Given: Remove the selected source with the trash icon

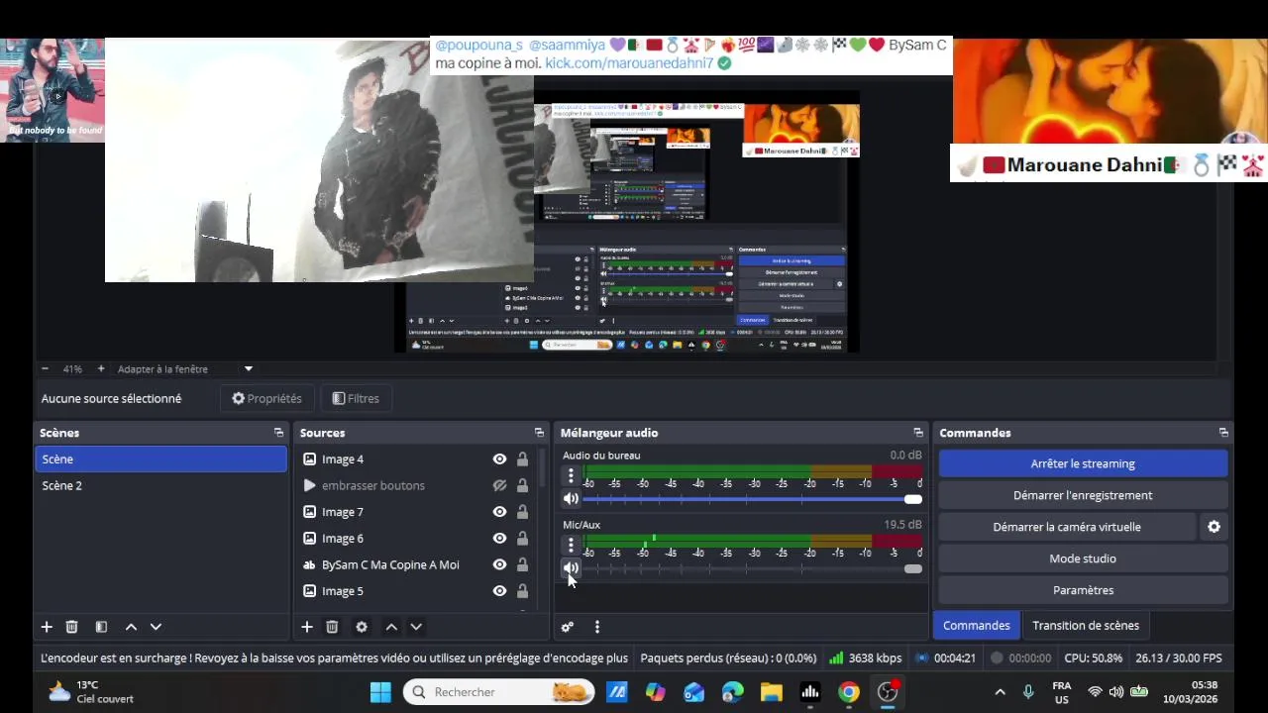Looking at the screenshot, I should pyautogui.click(x=332, y=627).
